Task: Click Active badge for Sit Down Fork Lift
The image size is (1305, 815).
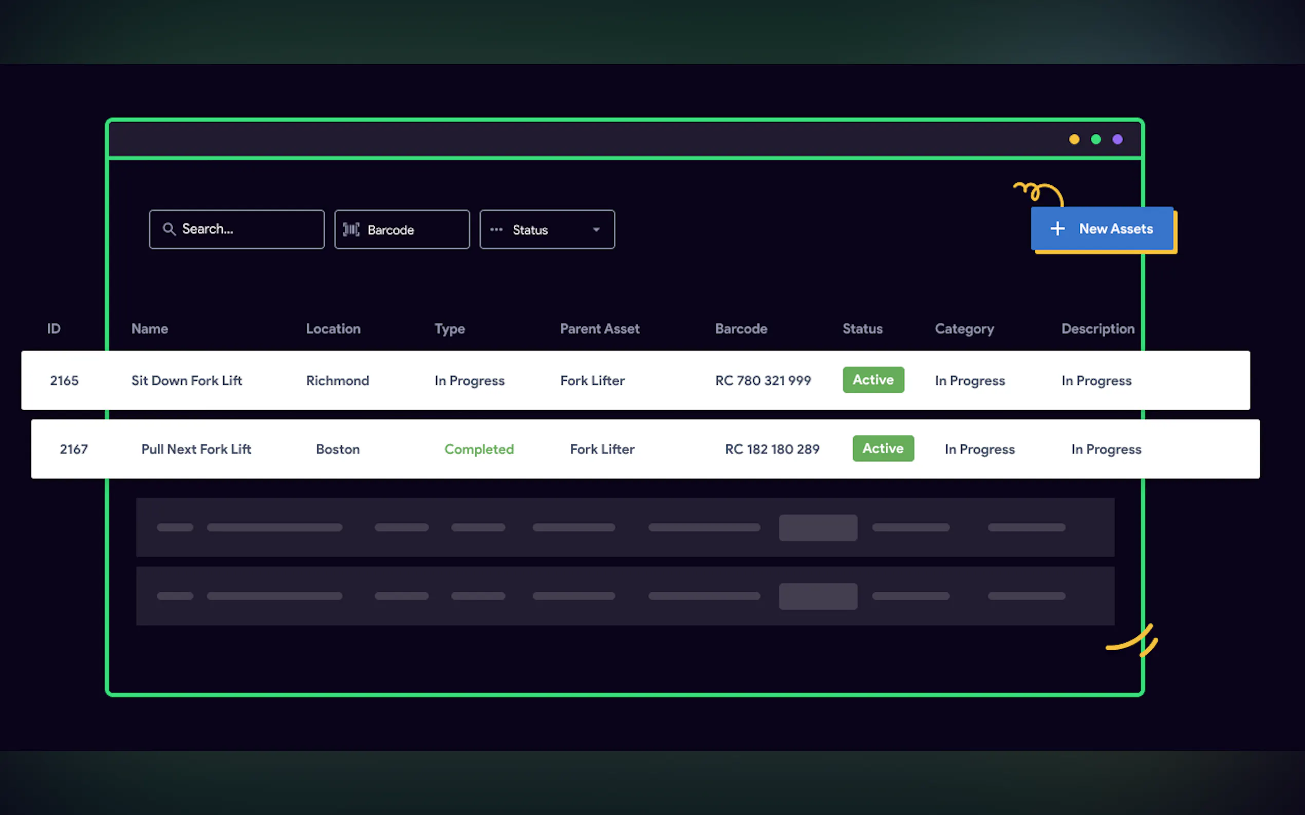Action: pyautogui.click(x=873, y=380)
